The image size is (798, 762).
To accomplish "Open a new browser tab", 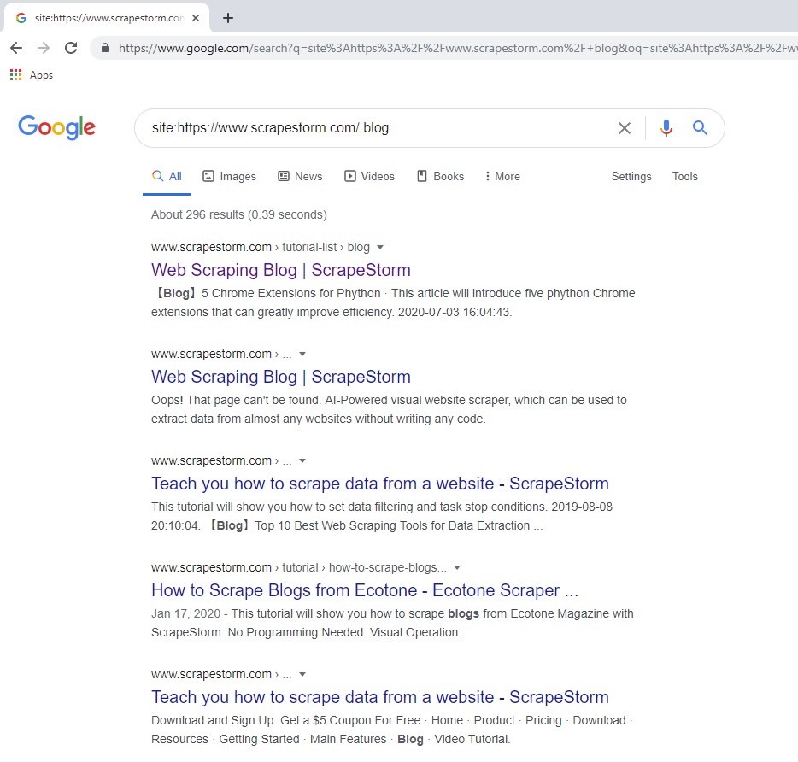I will (228, 18).
